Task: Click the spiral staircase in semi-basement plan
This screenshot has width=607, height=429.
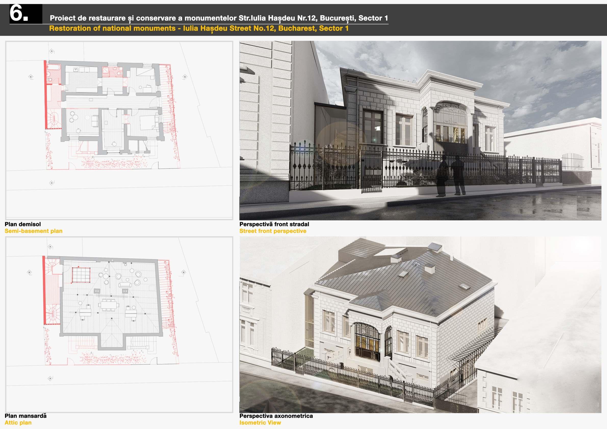Action: (x=54, y=119)
